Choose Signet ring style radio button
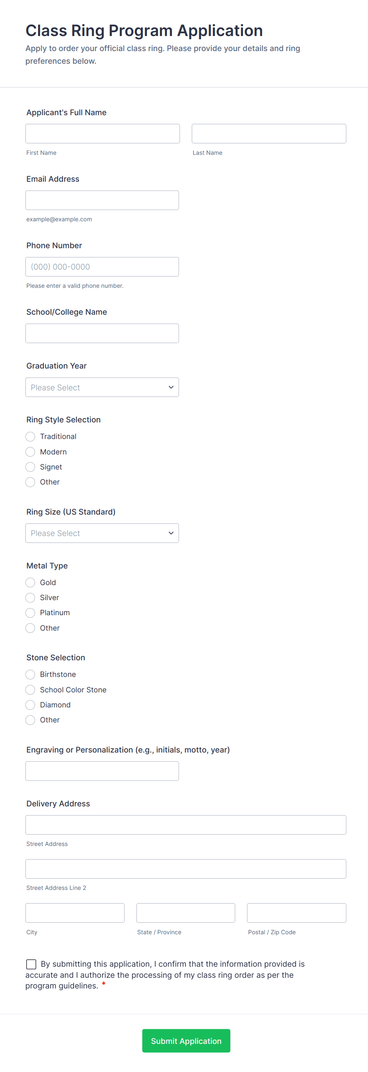The image size is (368, 1072). tap(30, 467)
